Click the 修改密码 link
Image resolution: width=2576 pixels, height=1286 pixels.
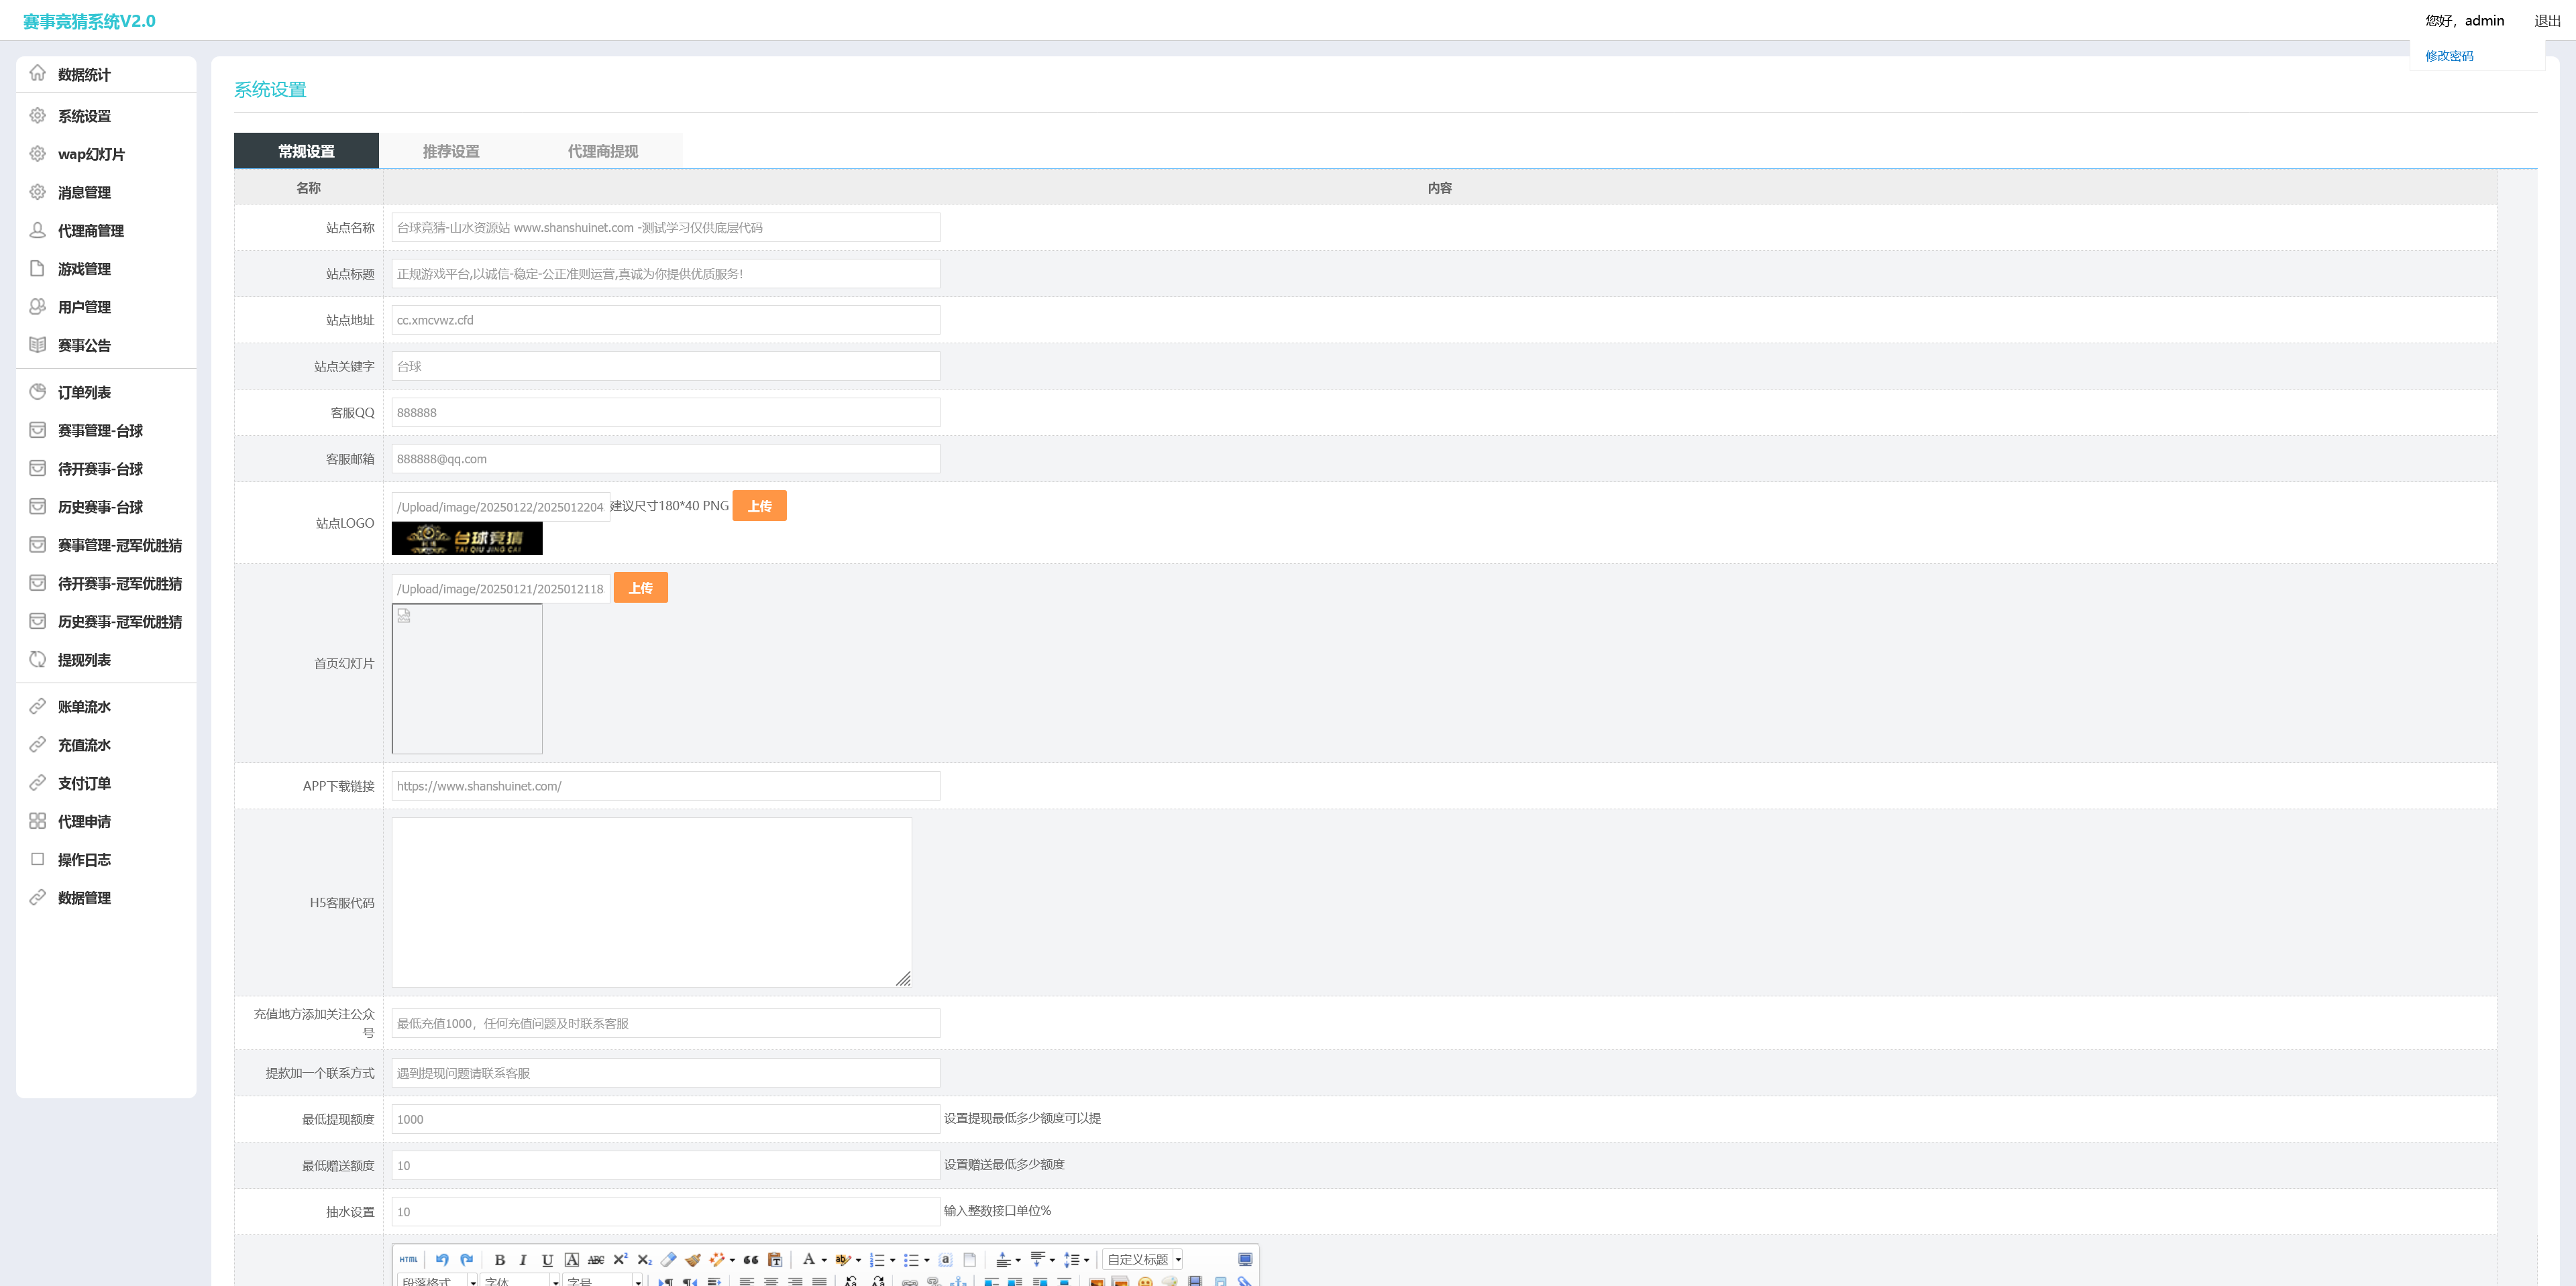(x=2449, y=56)
